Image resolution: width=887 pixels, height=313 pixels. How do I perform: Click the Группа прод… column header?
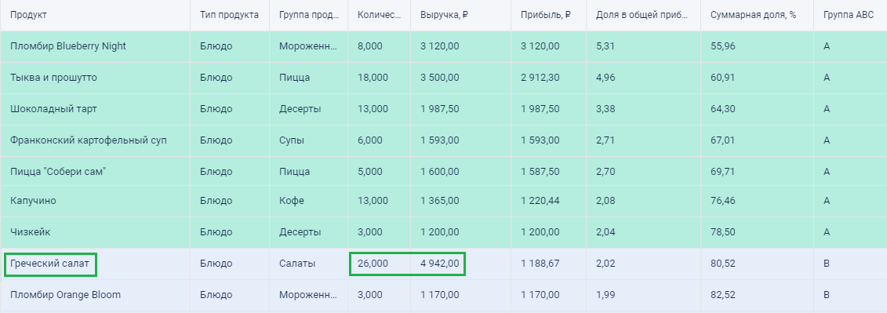309,15
